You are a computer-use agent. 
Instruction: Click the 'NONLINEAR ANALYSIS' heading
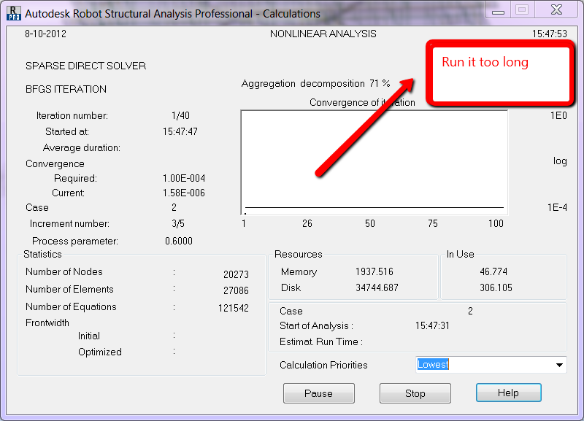tap(323, 34)
